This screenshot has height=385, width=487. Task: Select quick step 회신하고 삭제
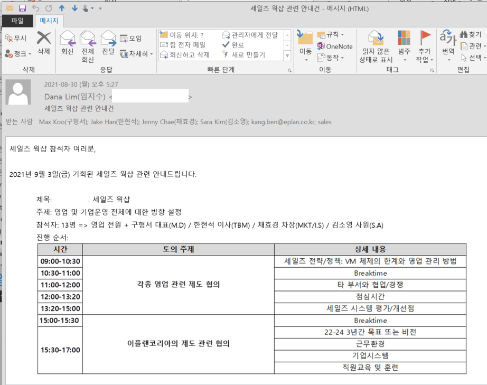[185, 54]
